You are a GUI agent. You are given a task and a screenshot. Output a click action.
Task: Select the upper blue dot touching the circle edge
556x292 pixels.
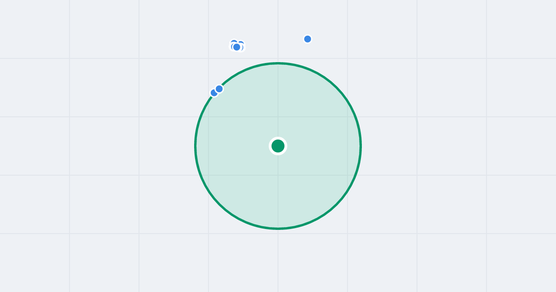(219, 89)
